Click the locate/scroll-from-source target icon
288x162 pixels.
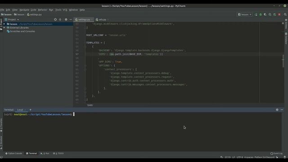pos(55,19)
